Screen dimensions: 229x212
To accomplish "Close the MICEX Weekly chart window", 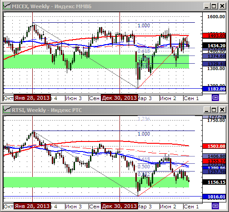I will pos(222,6).
